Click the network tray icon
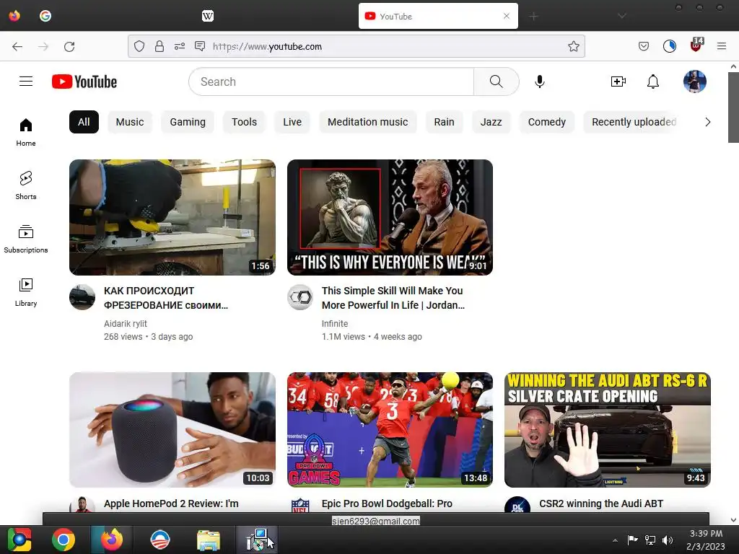 click(x=650, y=540)
